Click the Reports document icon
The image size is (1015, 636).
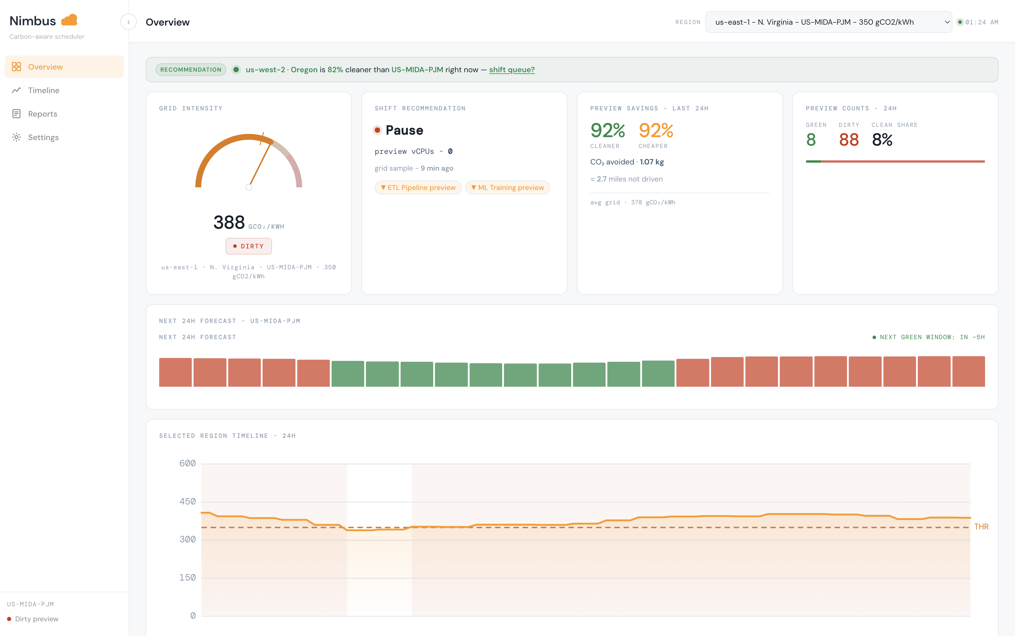pos(16,114)
